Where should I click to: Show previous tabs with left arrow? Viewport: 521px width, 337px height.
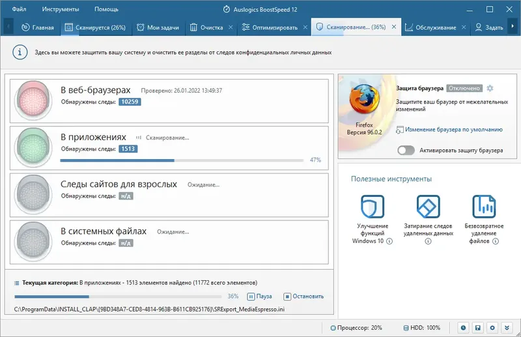(x=8, y=26)
